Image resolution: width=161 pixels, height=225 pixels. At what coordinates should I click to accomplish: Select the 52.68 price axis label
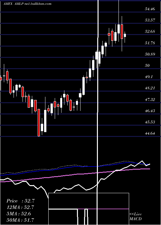click(x=150, y=32)
